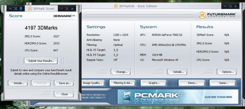Screen dimensions: 245x109
Task: Maximize the 3DMark06 main window
Action: [230, 6]
